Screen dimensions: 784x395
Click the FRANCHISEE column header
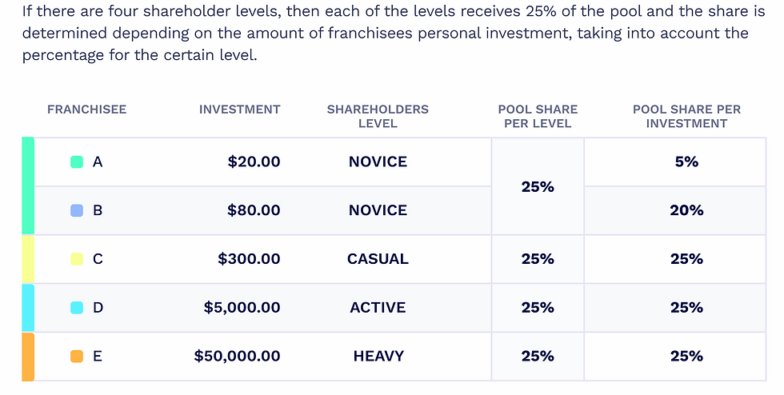pos(87,110)
